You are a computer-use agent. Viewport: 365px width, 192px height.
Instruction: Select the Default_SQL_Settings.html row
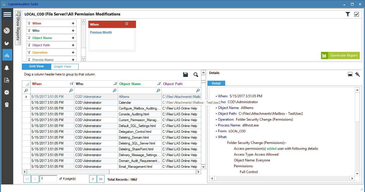point(112,126)
